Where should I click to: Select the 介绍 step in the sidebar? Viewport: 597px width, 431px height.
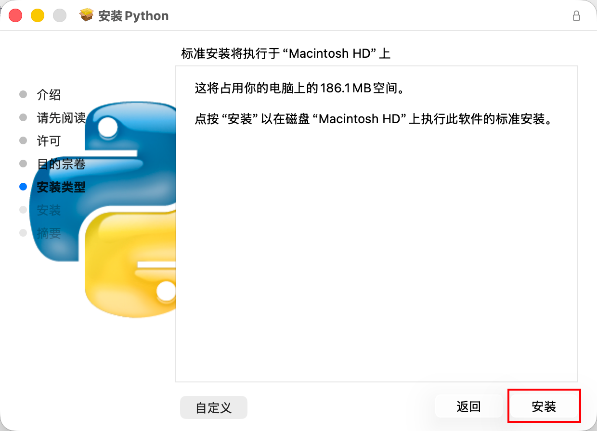(x=49, y=95)
